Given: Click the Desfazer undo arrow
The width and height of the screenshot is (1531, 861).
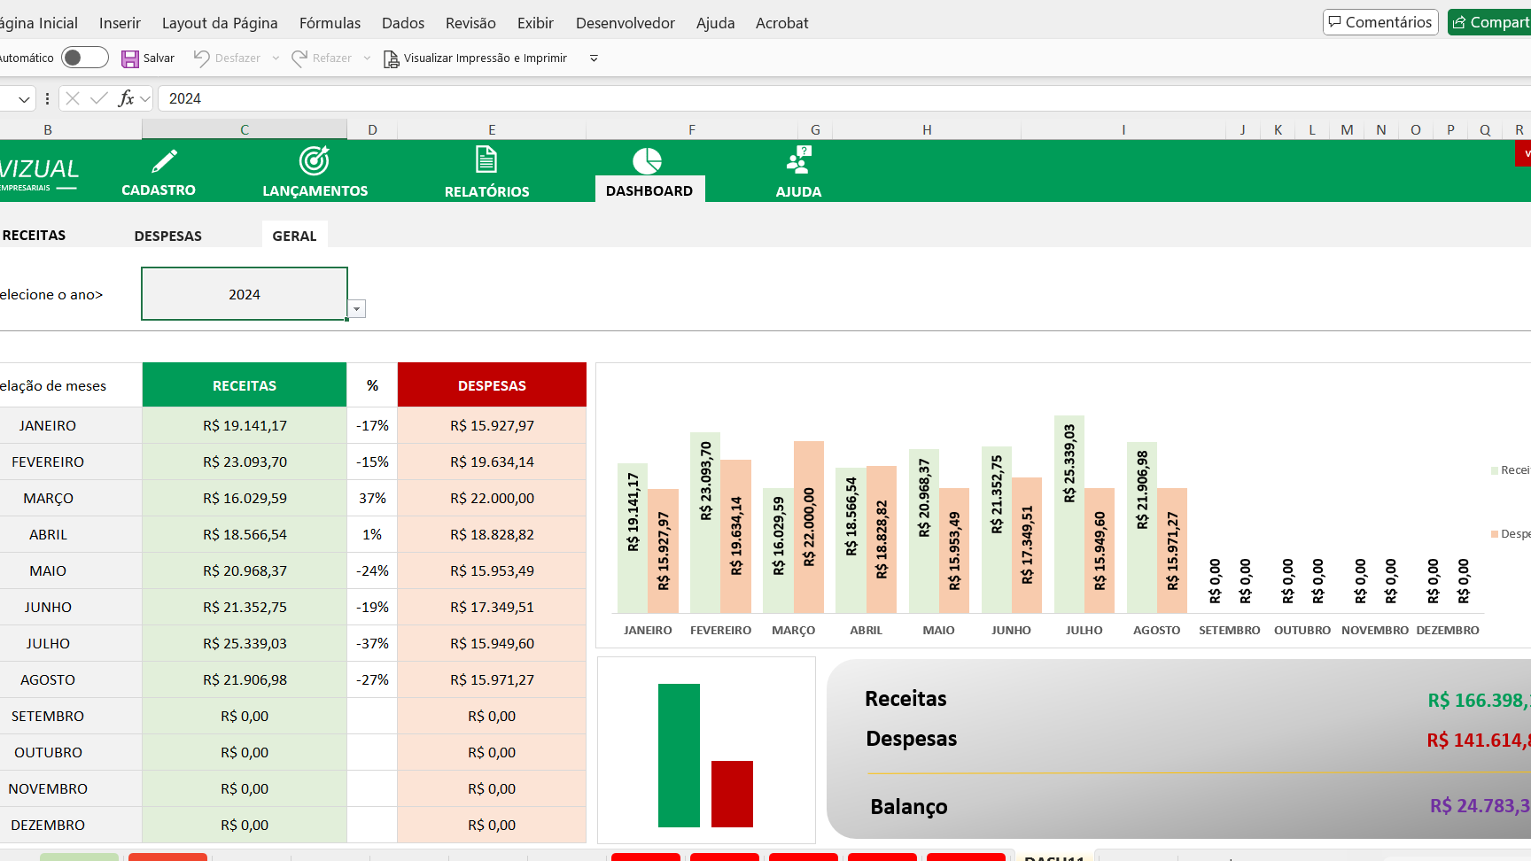Looking at the screenshot, I should [202, 58].
